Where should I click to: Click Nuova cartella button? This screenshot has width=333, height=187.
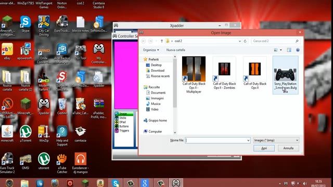click(x=176, y=50)
